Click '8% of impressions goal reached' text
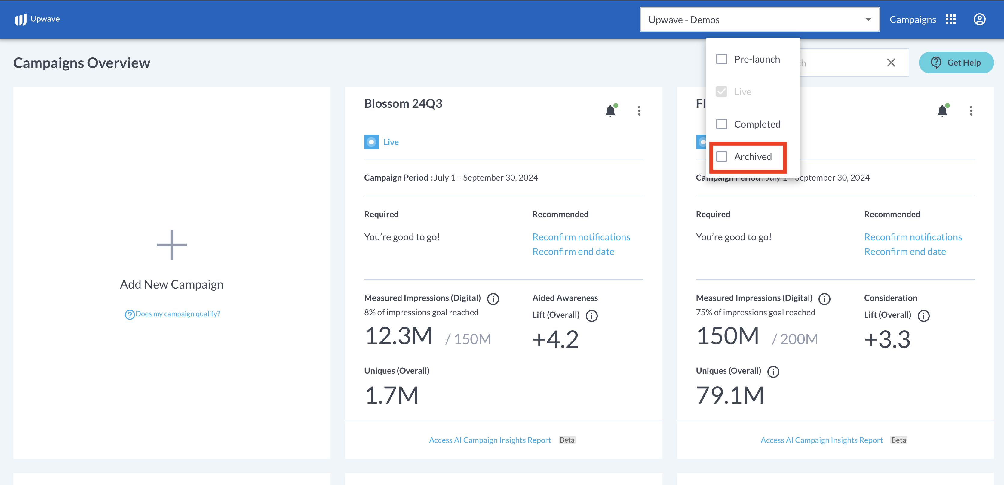 click(421, 313)
